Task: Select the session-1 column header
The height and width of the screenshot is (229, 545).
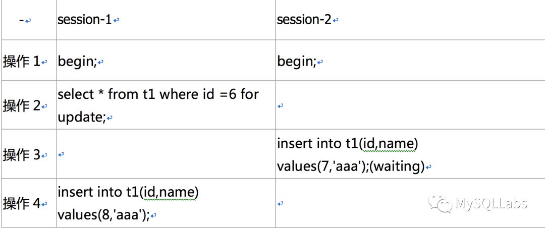Action: pyautogui.click(x=84, y=20)
